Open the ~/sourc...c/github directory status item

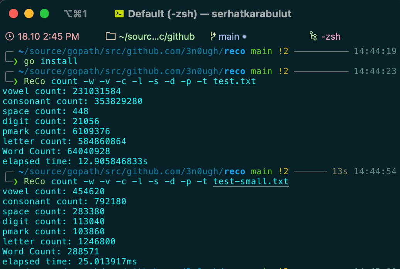click(156, 37)
